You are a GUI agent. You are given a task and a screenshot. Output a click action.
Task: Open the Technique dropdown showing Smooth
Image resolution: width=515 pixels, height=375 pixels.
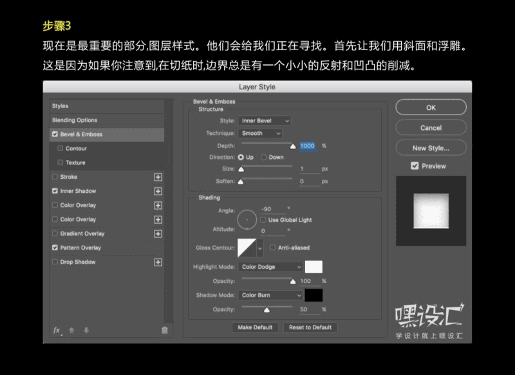[261, 133]
